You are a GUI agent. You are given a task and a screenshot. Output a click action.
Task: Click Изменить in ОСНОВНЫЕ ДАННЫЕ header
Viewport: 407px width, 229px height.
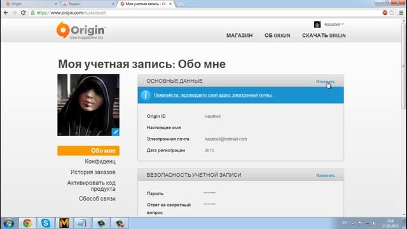click(x=325, y=81)
